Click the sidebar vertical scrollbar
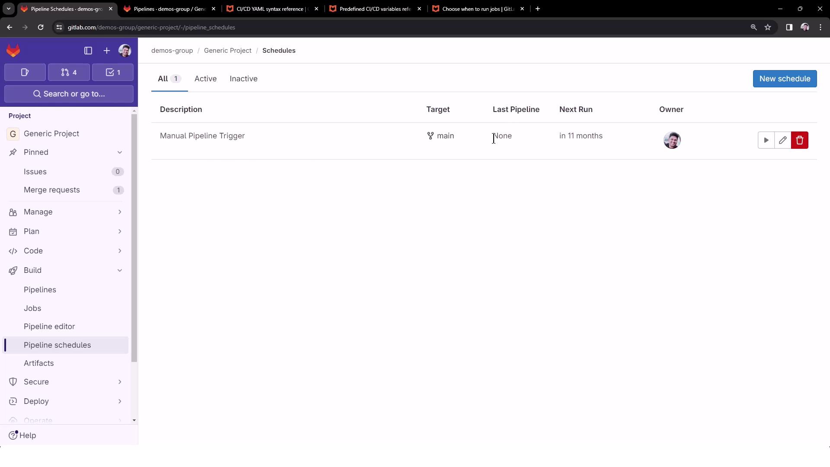This screenshot has width=830, height=467. 134,238
